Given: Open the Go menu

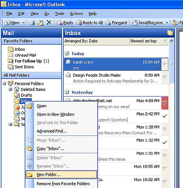Looking at the screenshot, I should coord(47,14).
